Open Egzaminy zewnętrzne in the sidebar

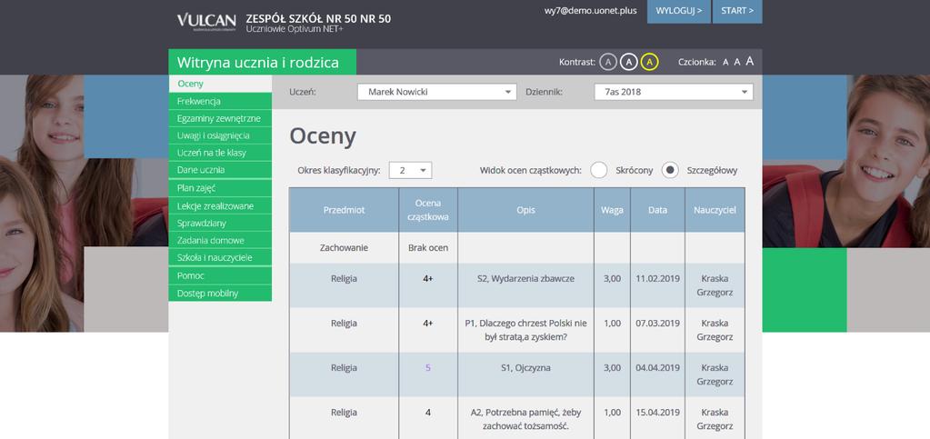220,119
